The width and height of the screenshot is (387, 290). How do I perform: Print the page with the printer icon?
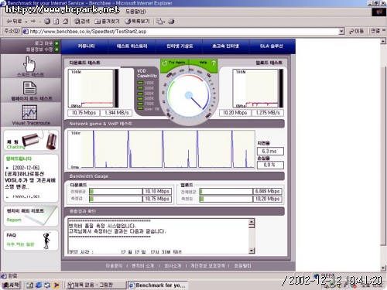[171, 22]
